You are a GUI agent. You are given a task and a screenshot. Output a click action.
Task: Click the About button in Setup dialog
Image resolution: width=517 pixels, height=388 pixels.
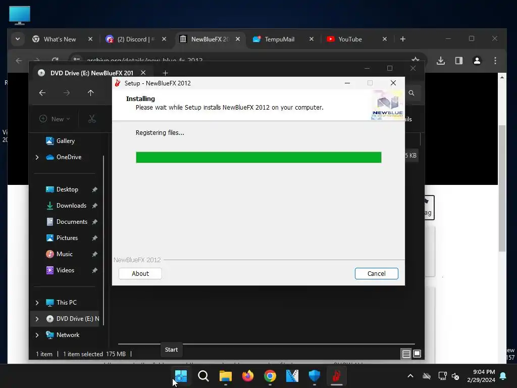140,273
